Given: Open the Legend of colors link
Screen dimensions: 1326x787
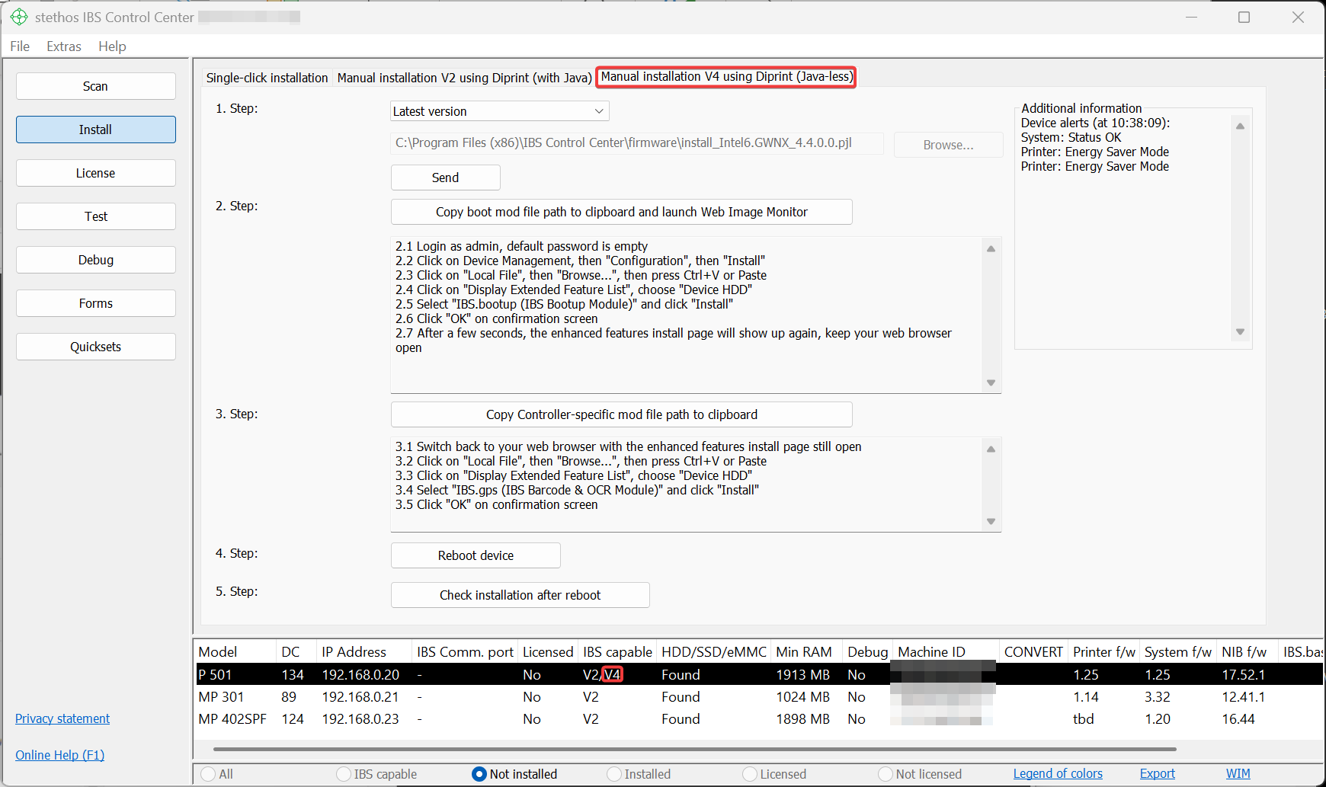Looking at the screenshot, I should [1057, 774].
